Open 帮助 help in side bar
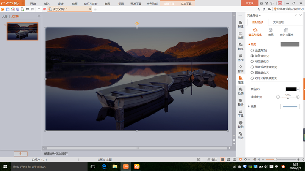305x171 pixels. 241,125
